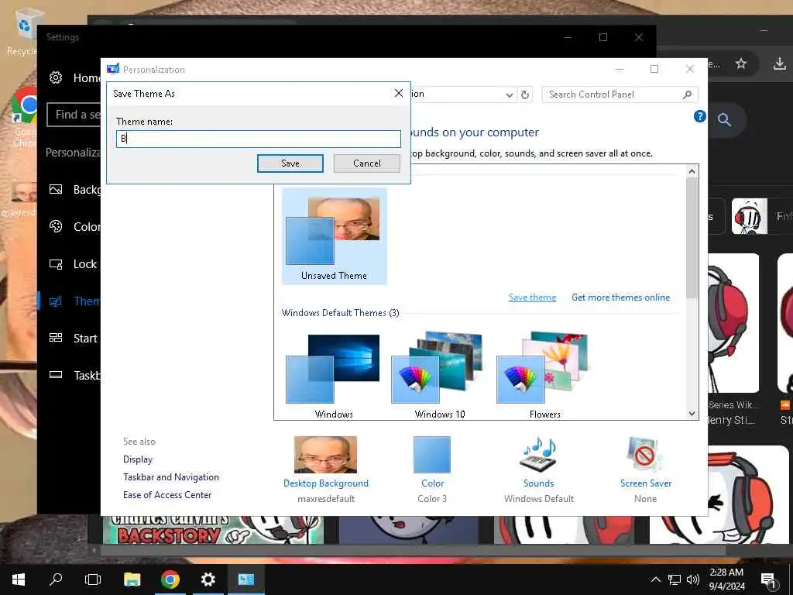Open the Google Chrome desktop shortcut
The image size is (793, 595).
pos(24,116)
